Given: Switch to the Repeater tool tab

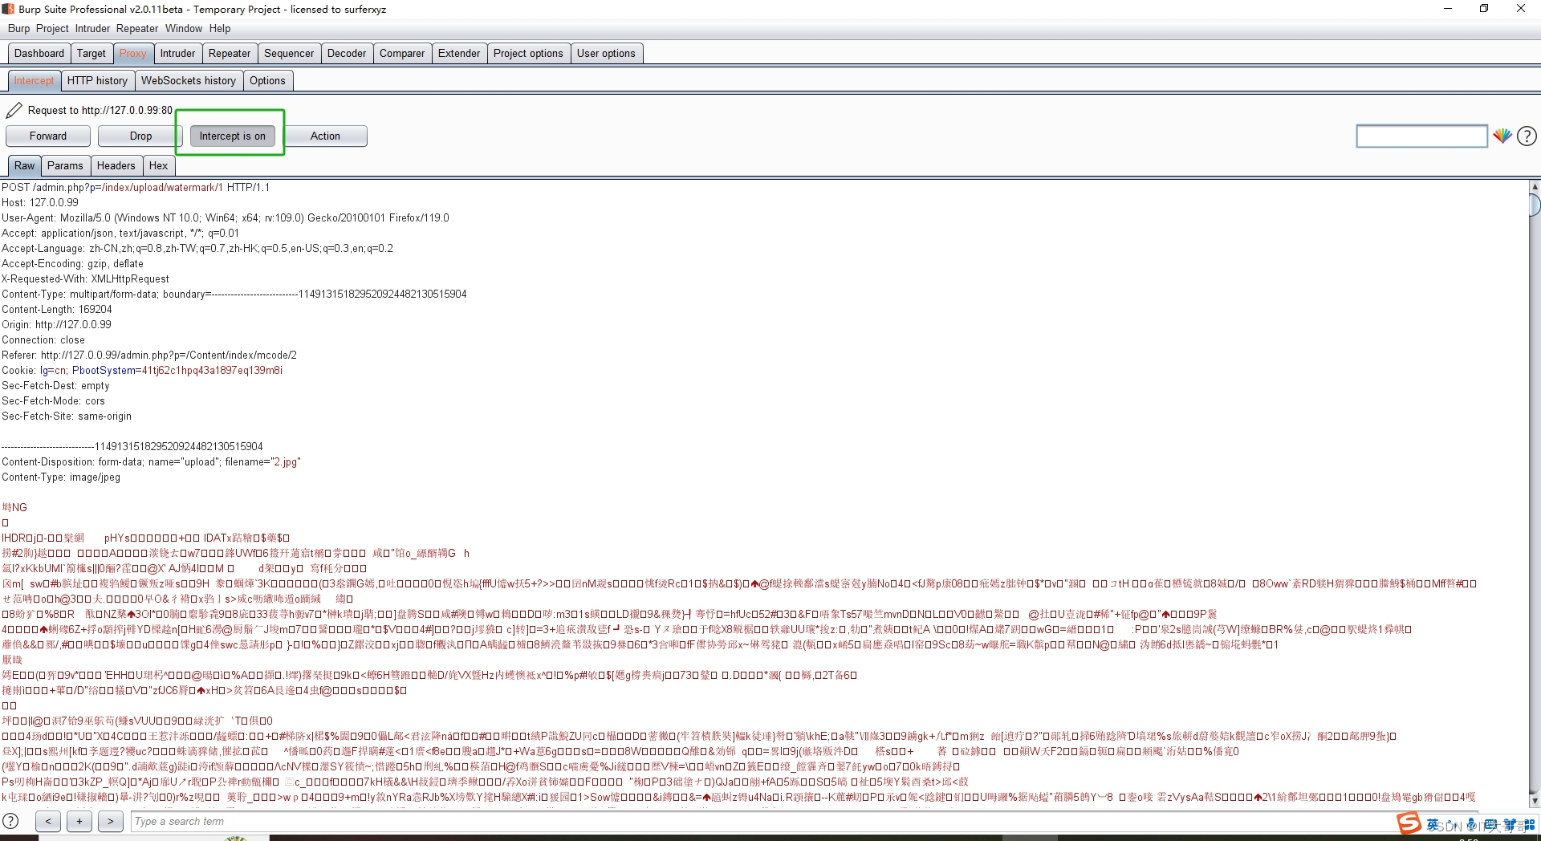Looking at the screenshot, I should click(230, 53).
